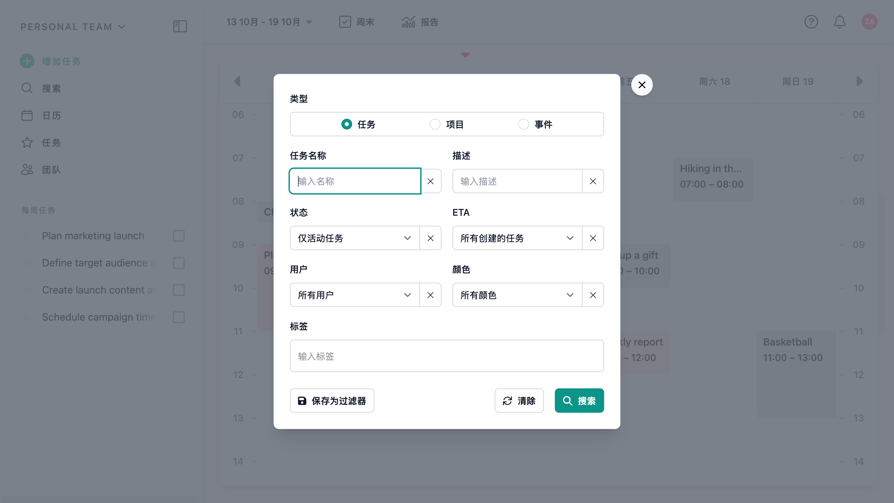Select the 项目 type radio button
Image resolution: width=894 pixels, height=503 pixels.
435,124
